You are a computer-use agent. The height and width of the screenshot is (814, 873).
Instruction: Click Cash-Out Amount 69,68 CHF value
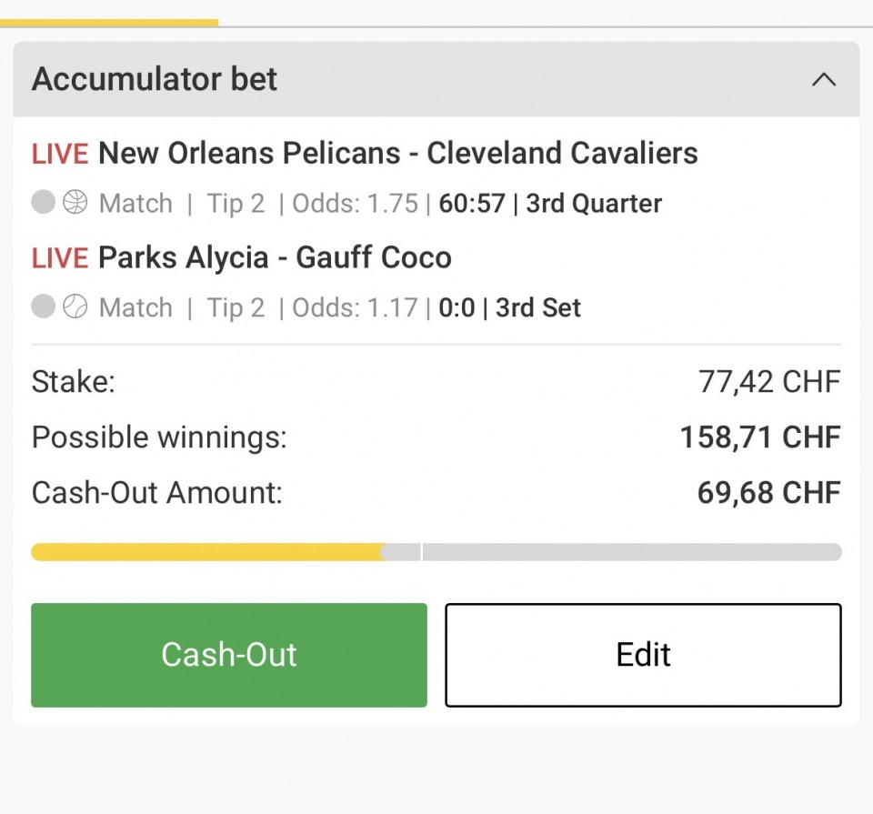768,493
